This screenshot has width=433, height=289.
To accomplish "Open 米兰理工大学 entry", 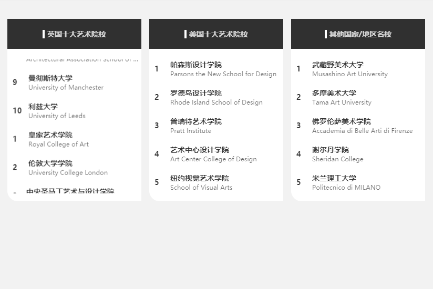I will click(334, 178).
